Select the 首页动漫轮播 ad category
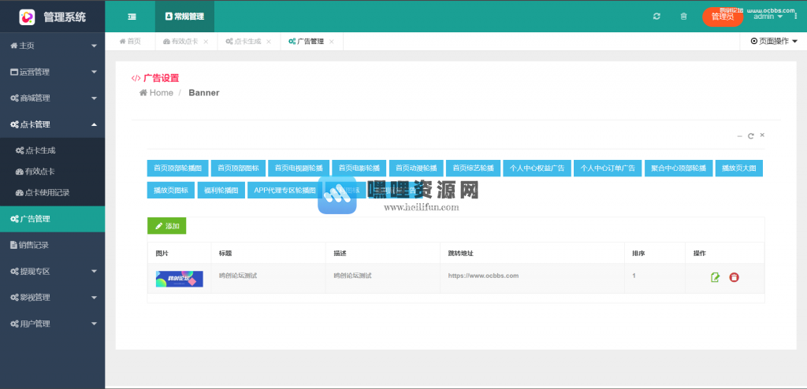Image resolution: width=807 pixels, height=389 pixels. pyautogui.click(x=416, y=169)
